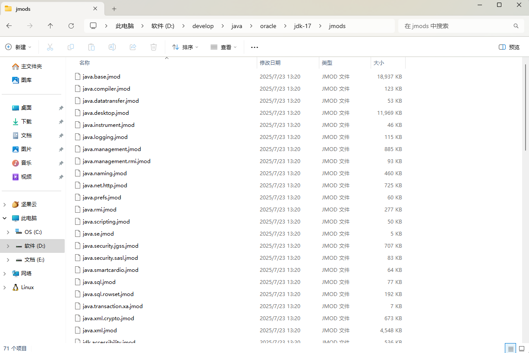This screenshot has width=529, height=353.
Task: Toggle the preview pane button
Action: click(x=509, y=47)
